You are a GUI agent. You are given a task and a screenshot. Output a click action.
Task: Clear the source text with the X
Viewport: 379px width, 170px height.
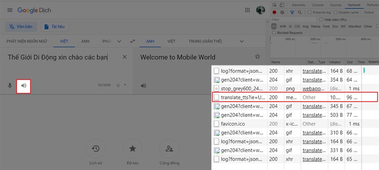125,57
